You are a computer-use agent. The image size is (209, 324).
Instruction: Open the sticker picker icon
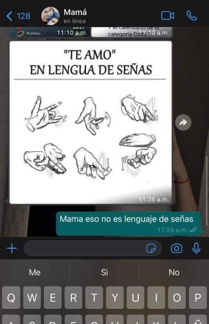pyautogui.click(x=151, y=248)
